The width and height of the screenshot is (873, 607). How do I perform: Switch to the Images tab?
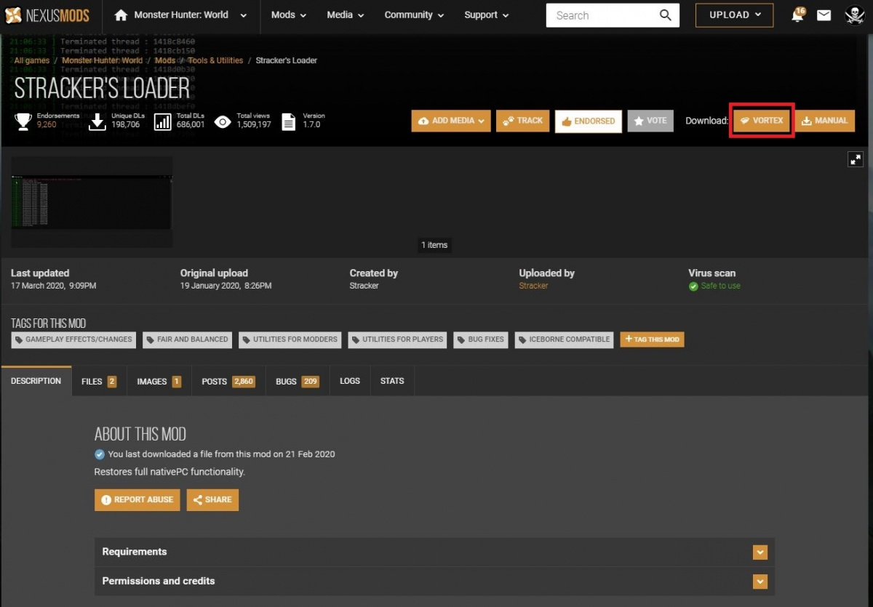159,382
